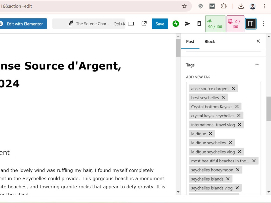This screenshot has height=203, width=271.
Task: Open the Chrome profile avatar
Action: click(x=253, y=6)
